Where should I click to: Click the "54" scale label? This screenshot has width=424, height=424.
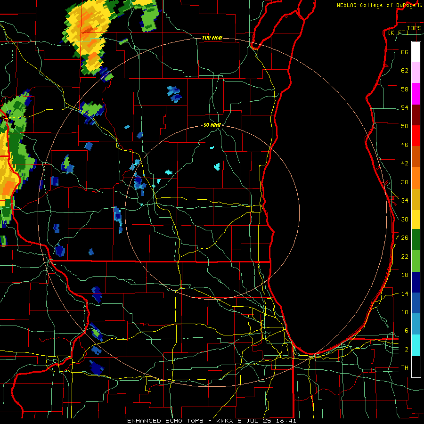pos(405,107)
